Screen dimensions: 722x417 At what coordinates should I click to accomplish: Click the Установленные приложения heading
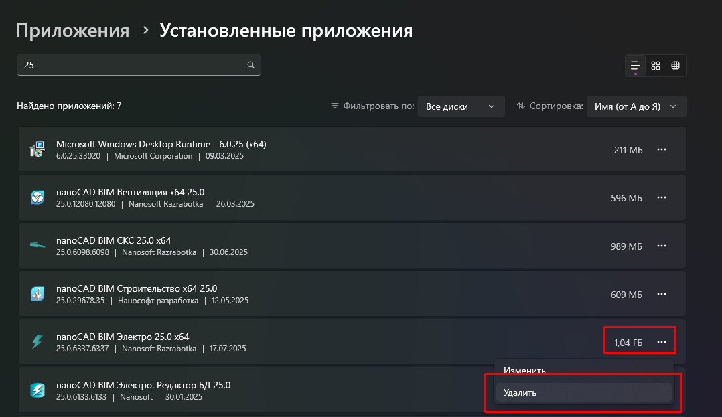point(286,31)
